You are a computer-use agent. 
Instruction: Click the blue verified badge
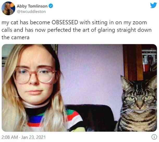tap(51, 6)
